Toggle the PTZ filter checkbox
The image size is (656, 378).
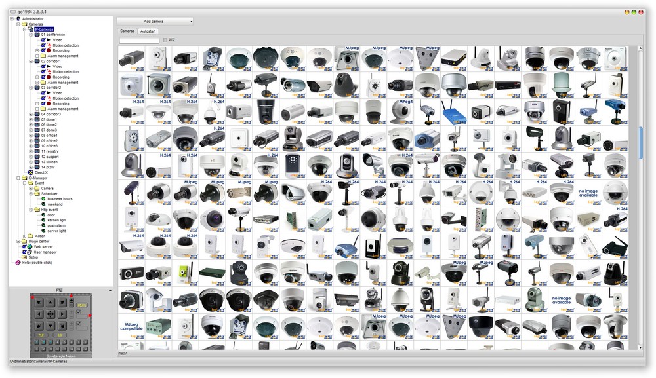[x=165, y=40]
